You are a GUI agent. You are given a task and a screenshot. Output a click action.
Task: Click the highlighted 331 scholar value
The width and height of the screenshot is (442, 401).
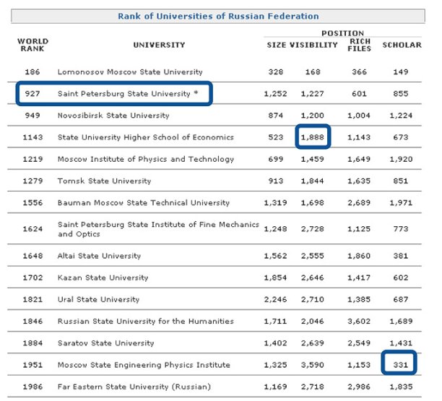(x=402, y=365)
